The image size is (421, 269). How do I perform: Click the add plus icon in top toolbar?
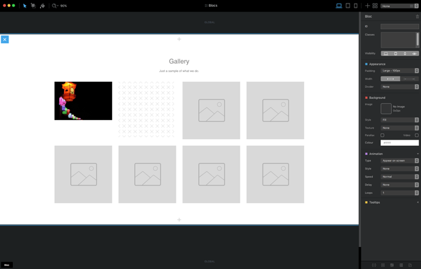tap(367, 5)
